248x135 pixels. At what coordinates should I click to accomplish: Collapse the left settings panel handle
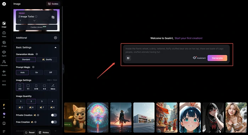click(x=63, y=69)
